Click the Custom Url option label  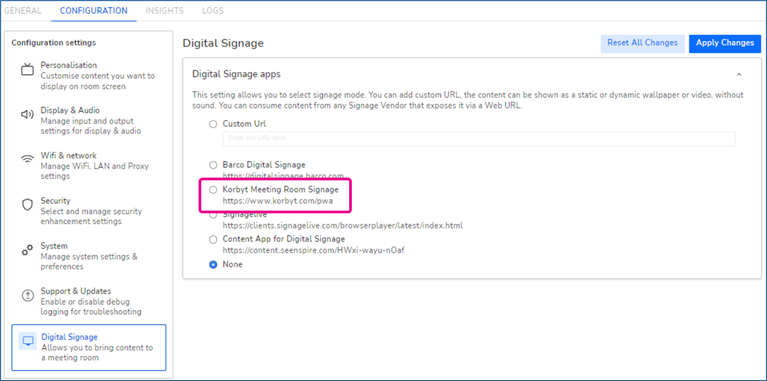[244, 124]
